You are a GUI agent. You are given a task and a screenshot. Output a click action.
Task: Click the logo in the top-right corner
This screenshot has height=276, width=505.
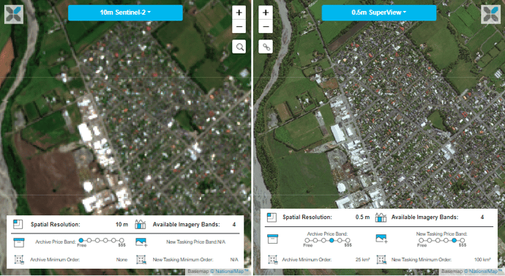coord(490,14)
